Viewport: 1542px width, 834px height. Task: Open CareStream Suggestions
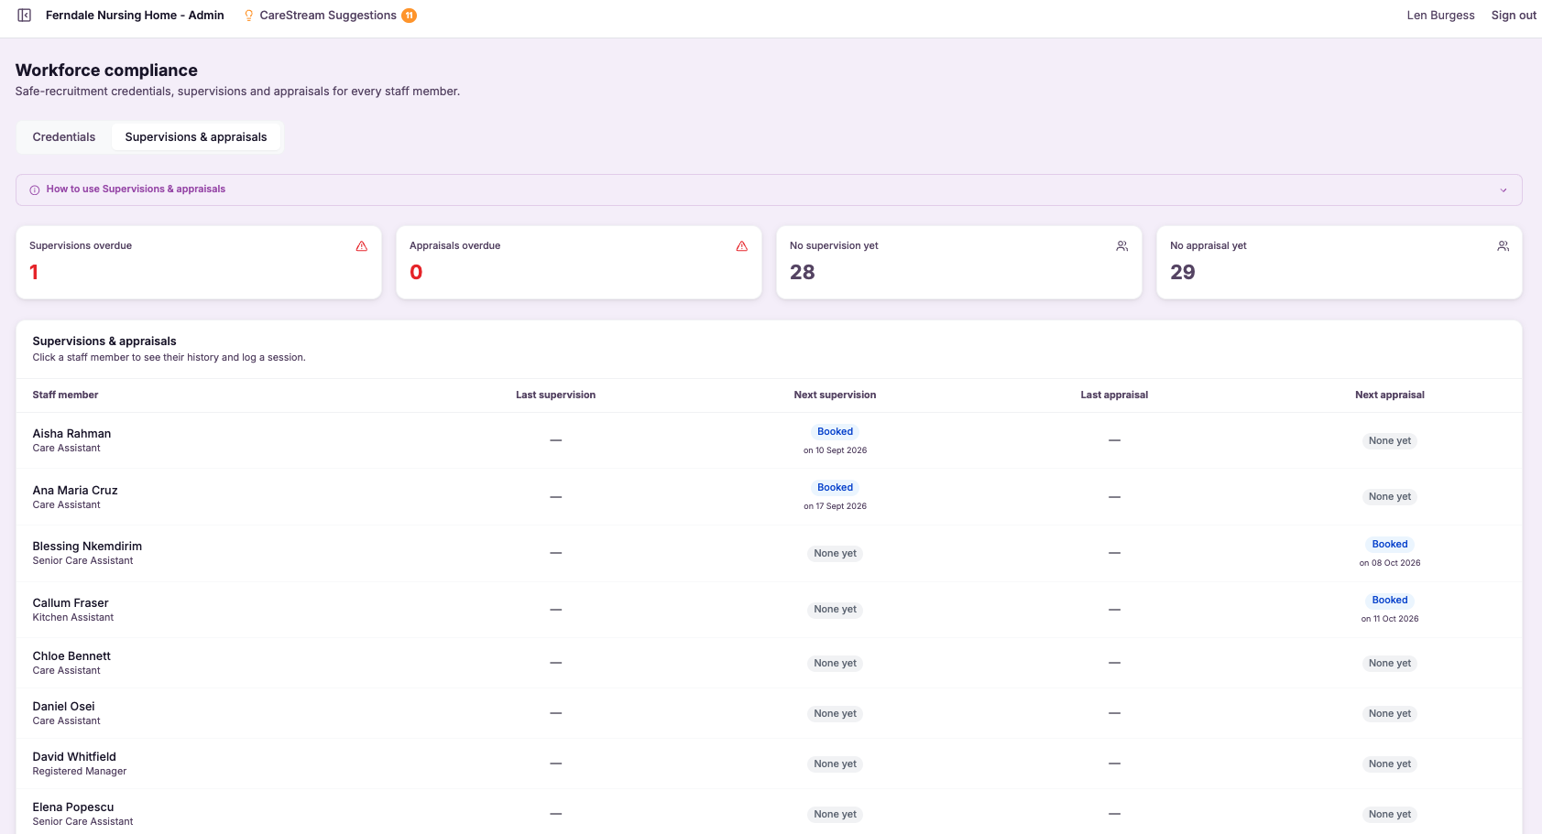coord(328,16)
